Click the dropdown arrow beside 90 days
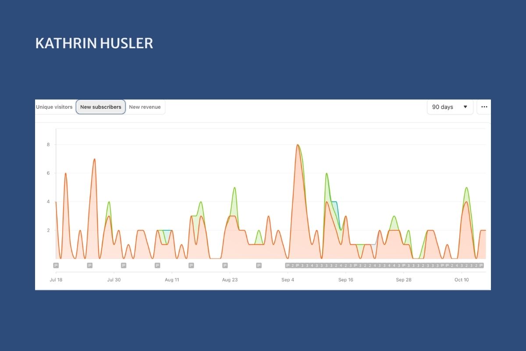 [465, 107]
